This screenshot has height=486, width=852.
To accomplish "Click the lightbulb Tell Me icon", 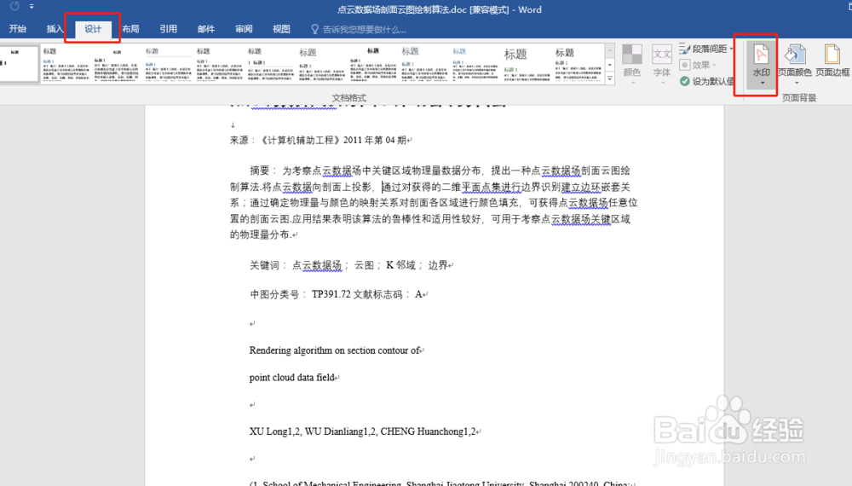I will (x=314, y=29).
